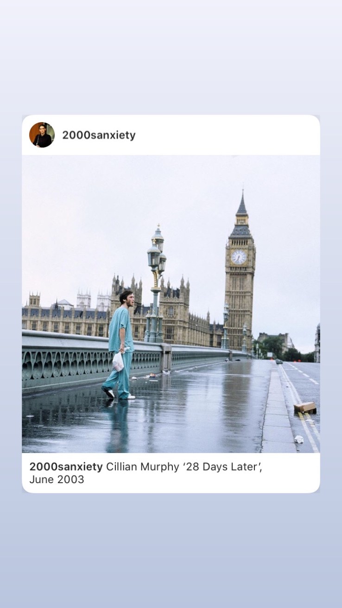Tap the yellow double lines on road
342x608 pixels.
pyautogui.click(x=301, y=407)
